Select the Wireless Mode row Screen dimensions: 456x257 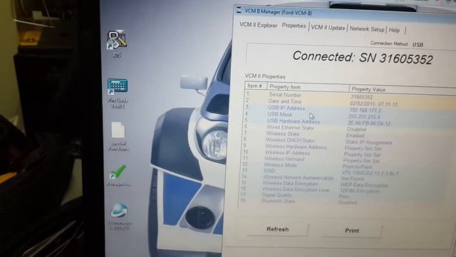pyautogui.click(x=347, y=166)
